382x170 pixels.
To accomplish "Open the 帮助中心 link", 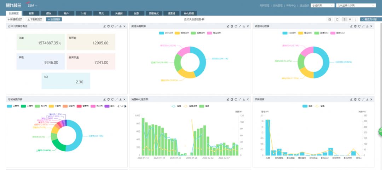I will (291, 5).
